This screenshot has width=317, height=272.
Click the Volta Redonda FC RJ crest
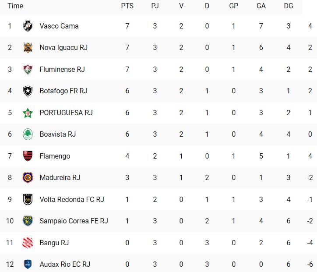pos(28,199)
